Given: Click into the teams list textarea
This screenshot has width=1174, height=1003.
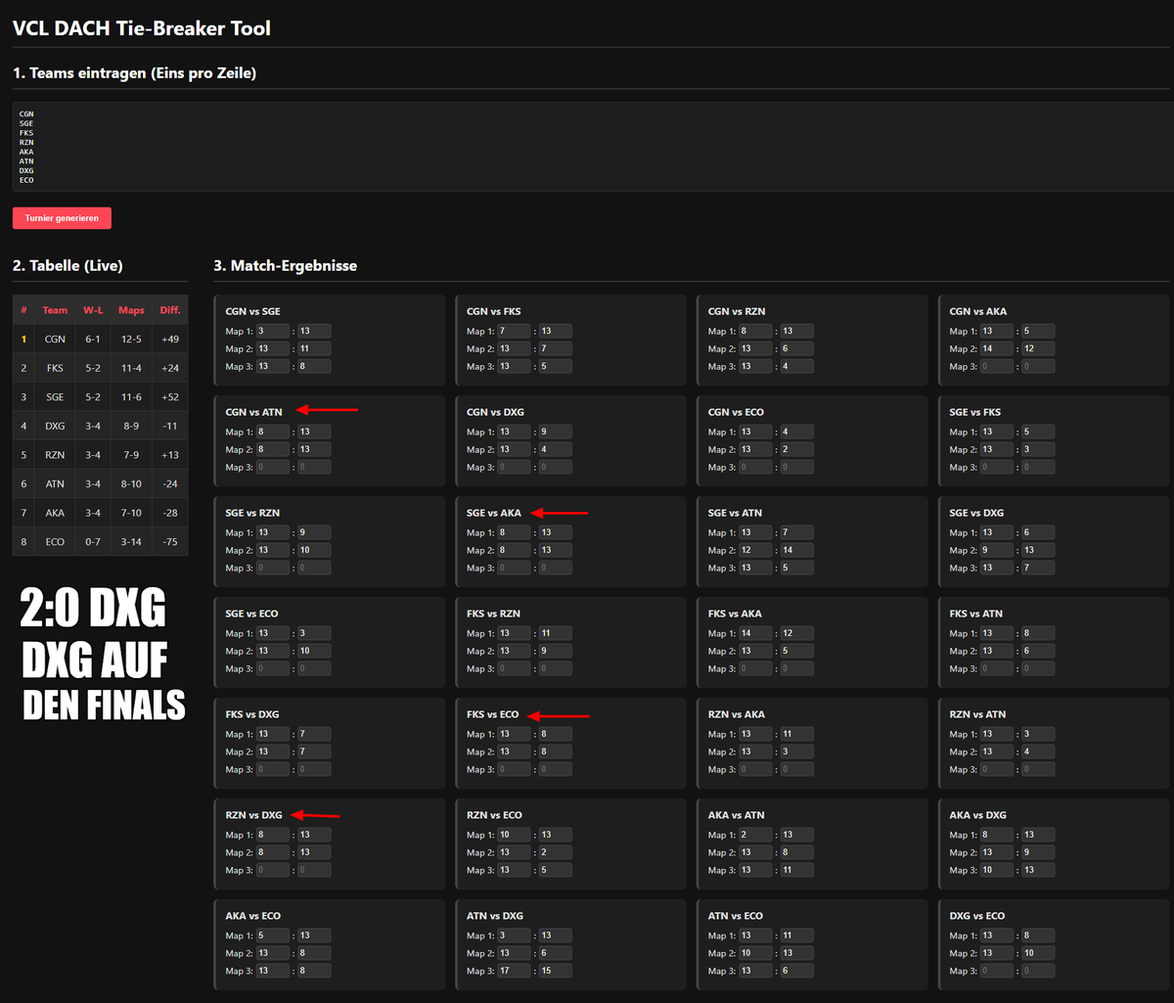Looking at the screenshot, I should pyautogui.click(x=593, y=147).
